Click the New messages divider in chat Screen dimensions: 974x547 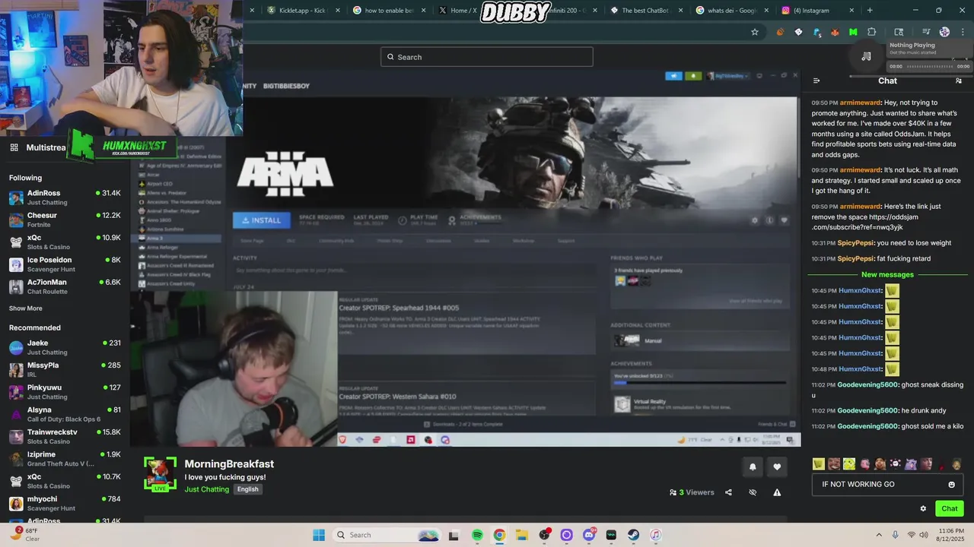point(887,274)
